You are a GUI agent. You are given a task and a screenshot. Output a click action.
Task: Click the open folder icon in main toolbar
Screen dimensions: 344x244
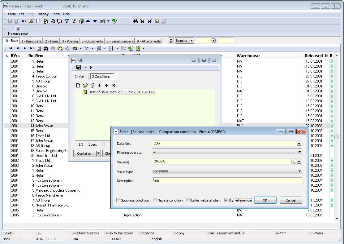[31, 21]
